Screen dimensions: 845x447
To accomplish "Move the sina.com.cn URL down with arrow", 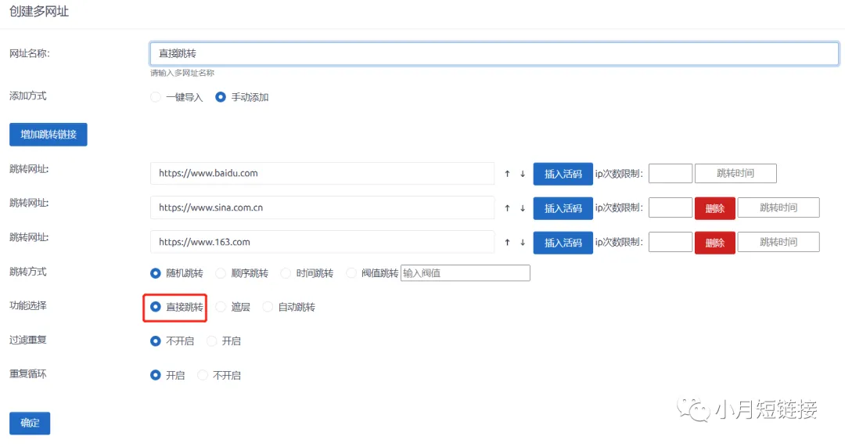I will point(523,208).
